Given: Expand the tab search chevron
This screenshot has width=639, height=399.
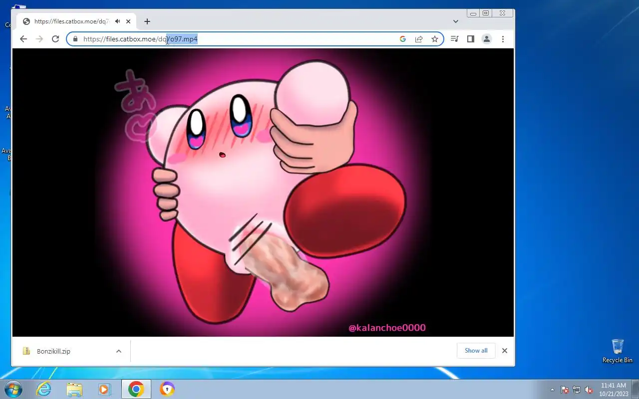Looking at the screenshot, I should [x=455, y=21].
